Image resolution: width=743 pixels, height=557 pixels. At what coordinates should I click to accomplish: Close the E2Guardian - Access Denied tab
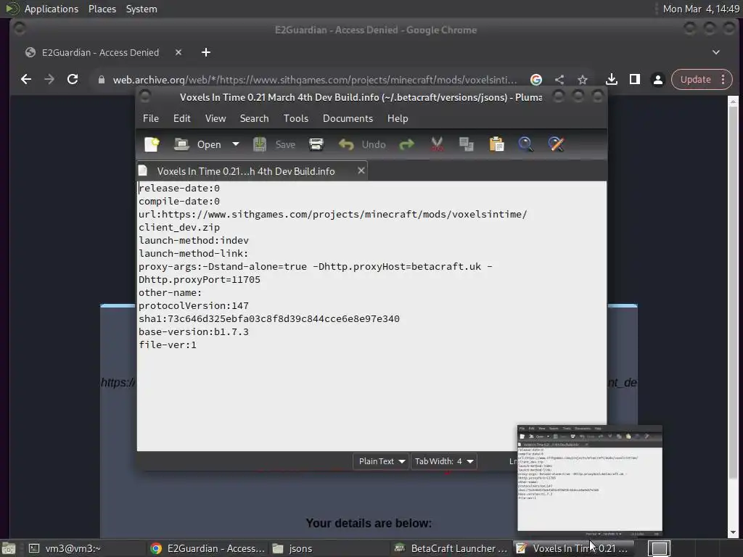[x=178, y=52]
